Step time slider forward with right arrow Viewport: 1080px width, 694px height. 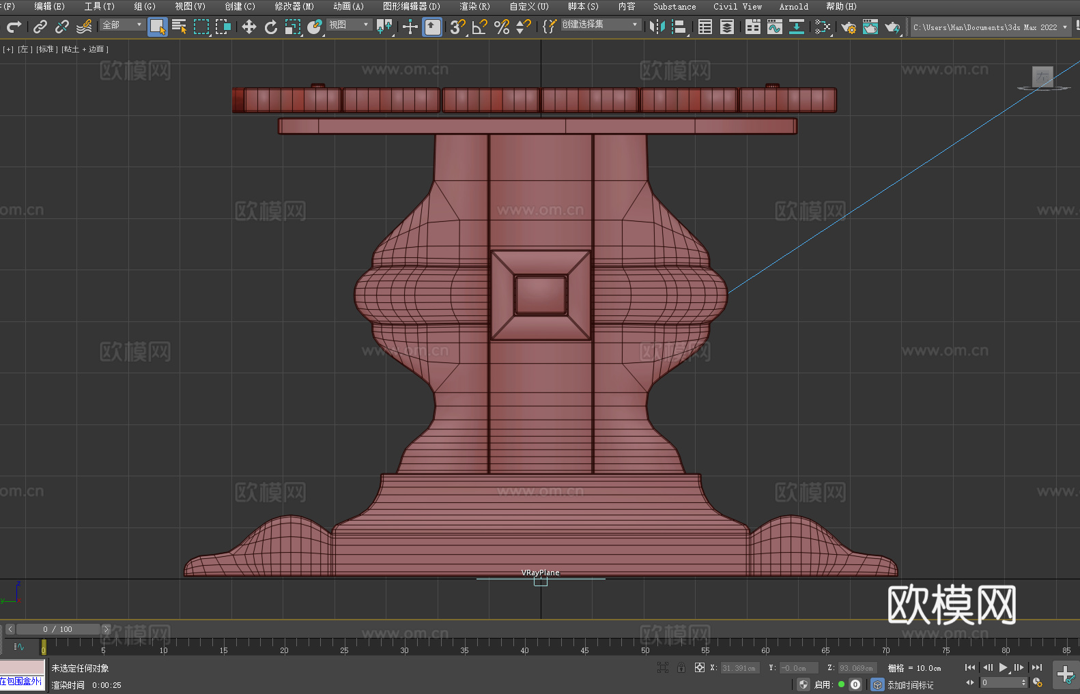pos(106,629)
